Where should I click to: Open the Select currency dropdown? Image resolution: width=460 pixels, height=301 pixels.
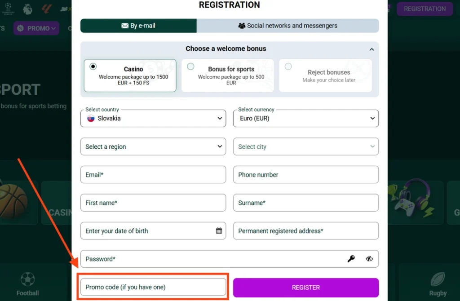pos(306,119)
